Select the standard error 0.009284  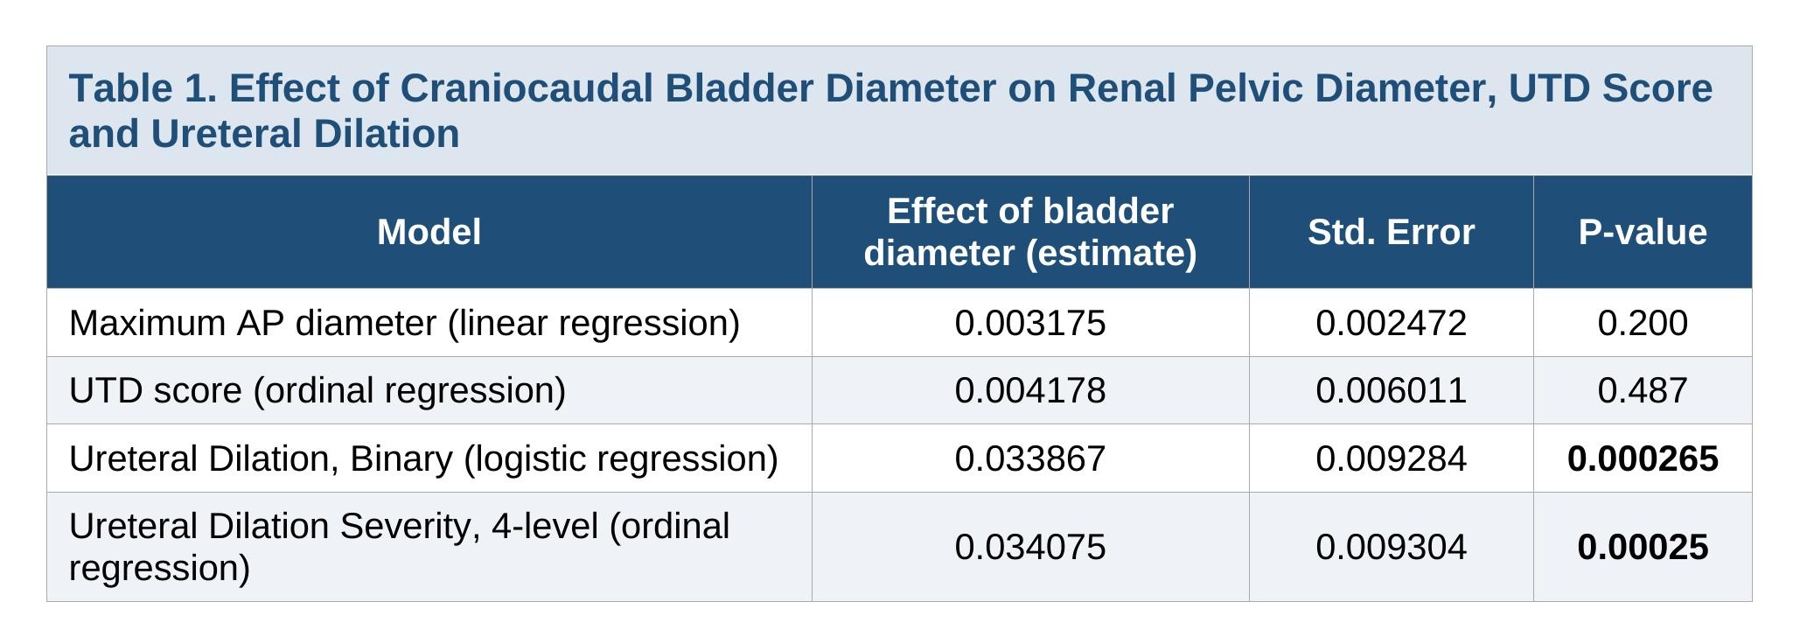pyautogui.click(x=1391, y=458)
